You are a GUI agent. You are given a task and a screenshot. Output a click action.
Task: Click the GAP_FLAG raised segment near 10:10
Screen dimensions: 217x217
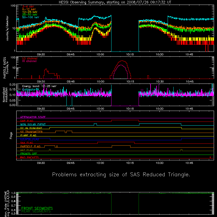tap(125, 120)
